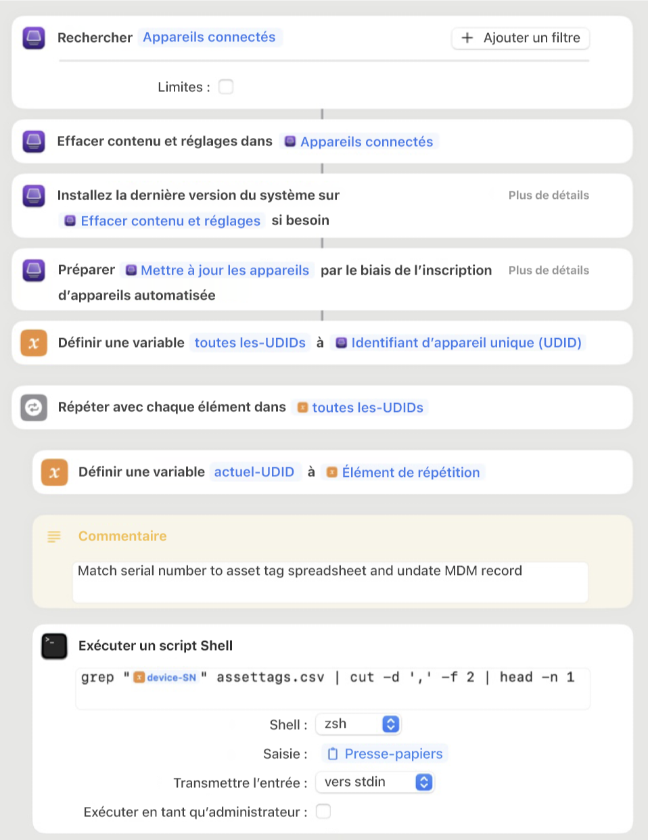This screenshot has height=840, width=648.
Task: Select the Rechercher action's device icon
Action: (x=33, y=37)
